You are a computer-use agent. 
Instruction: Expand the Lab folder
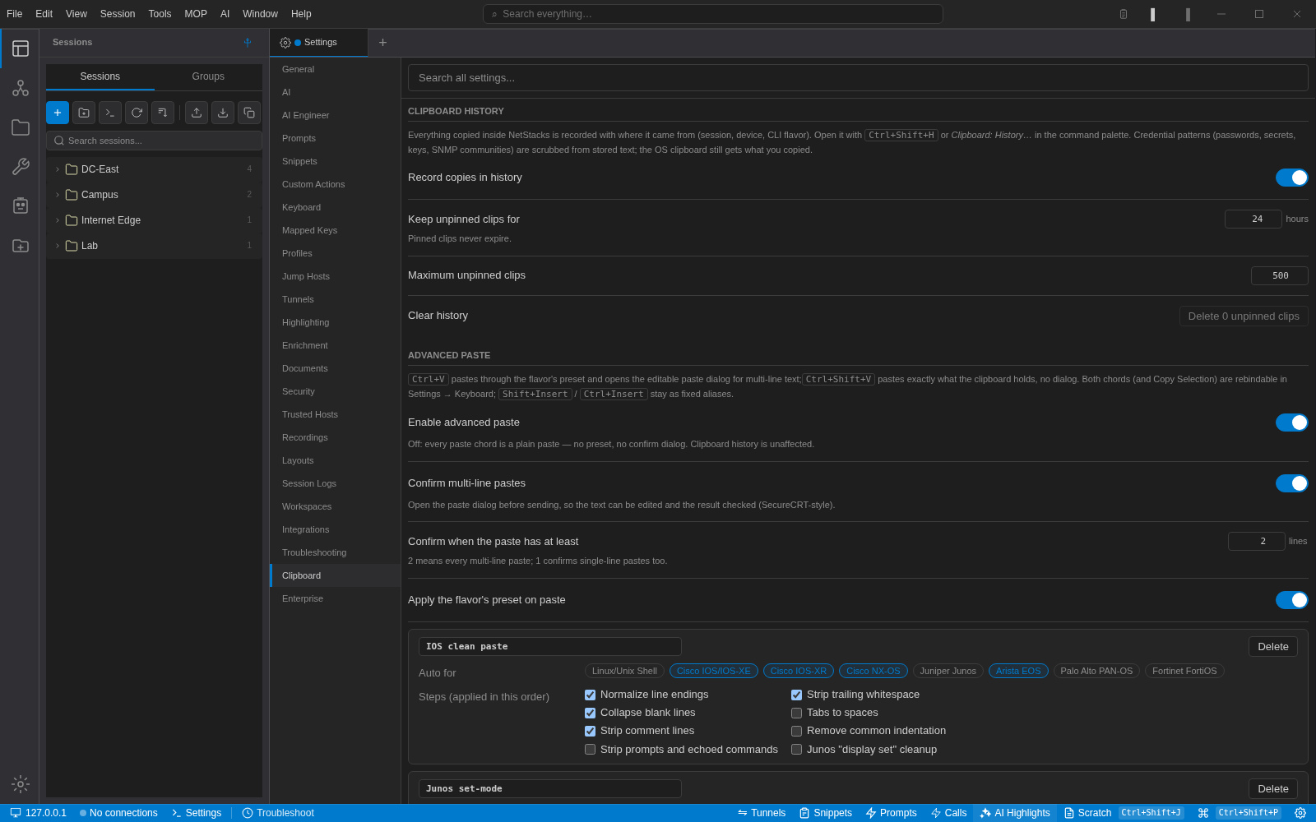click(x=154, y=246)
